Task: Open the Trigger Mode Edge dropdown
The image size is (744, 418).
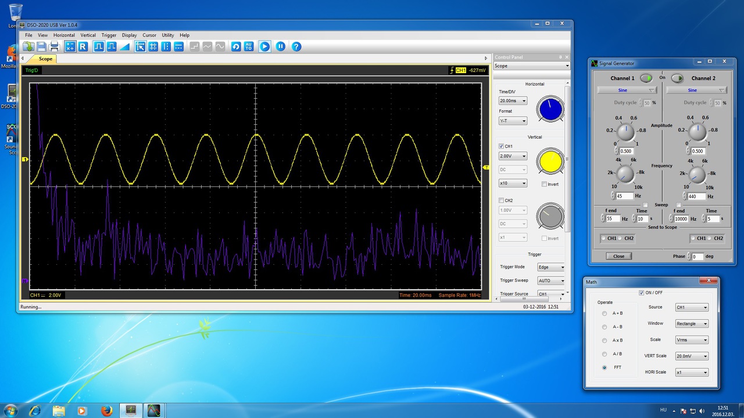Action: click(551, 267)
